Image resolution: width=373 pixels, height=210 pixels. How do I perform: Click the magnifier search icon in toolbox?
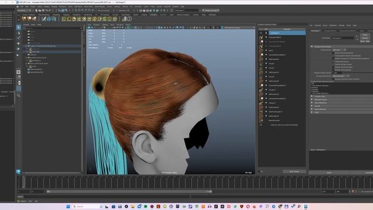(x=19, y=95)
